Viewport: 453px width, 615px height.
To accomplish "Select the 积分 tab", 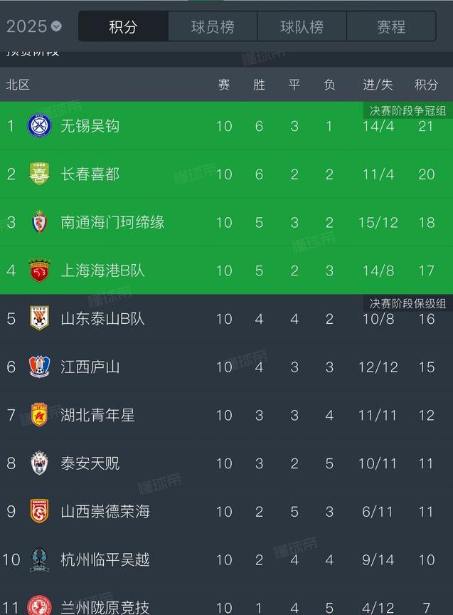I will pos(123,26).
